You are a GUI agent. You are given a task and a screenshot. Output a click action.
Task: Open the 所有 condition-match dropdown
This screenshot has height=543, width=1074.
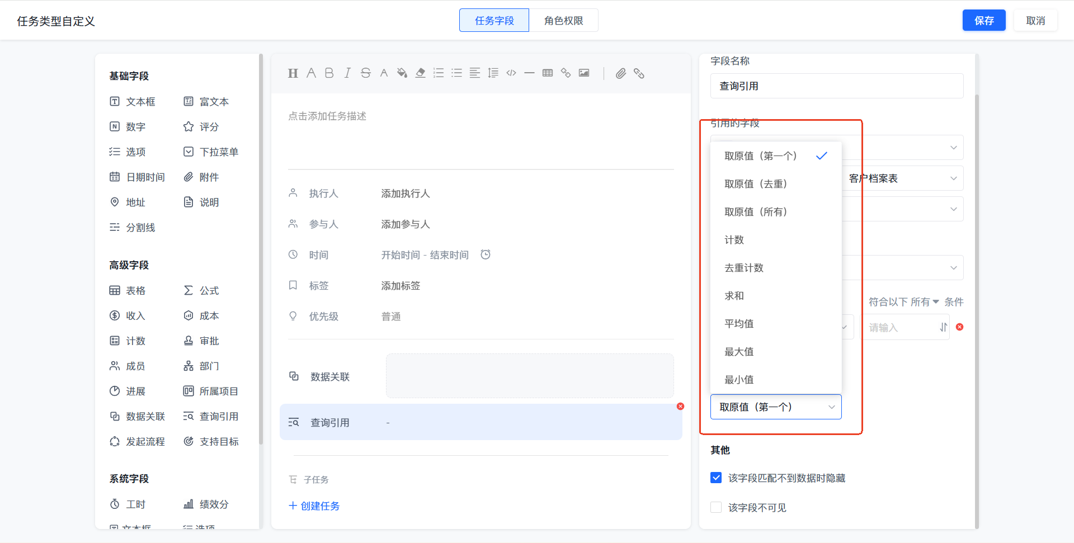[925, 302]
